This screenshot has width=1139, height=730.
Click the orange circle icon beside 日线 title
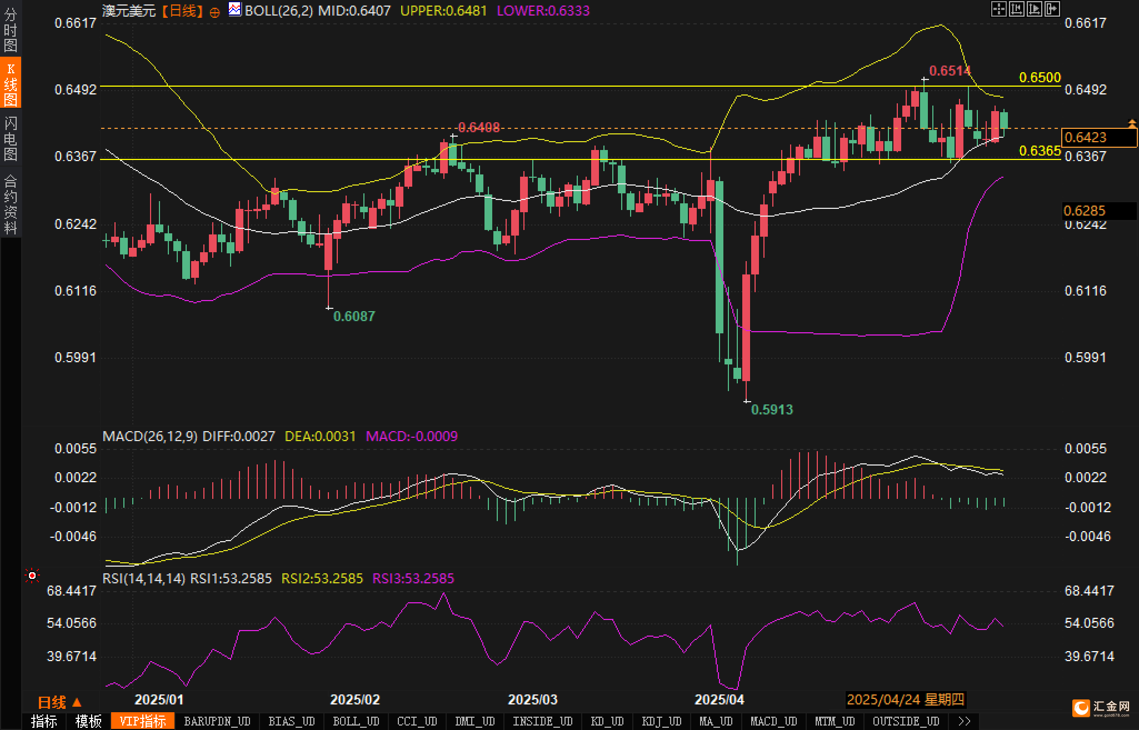point(214,13)
